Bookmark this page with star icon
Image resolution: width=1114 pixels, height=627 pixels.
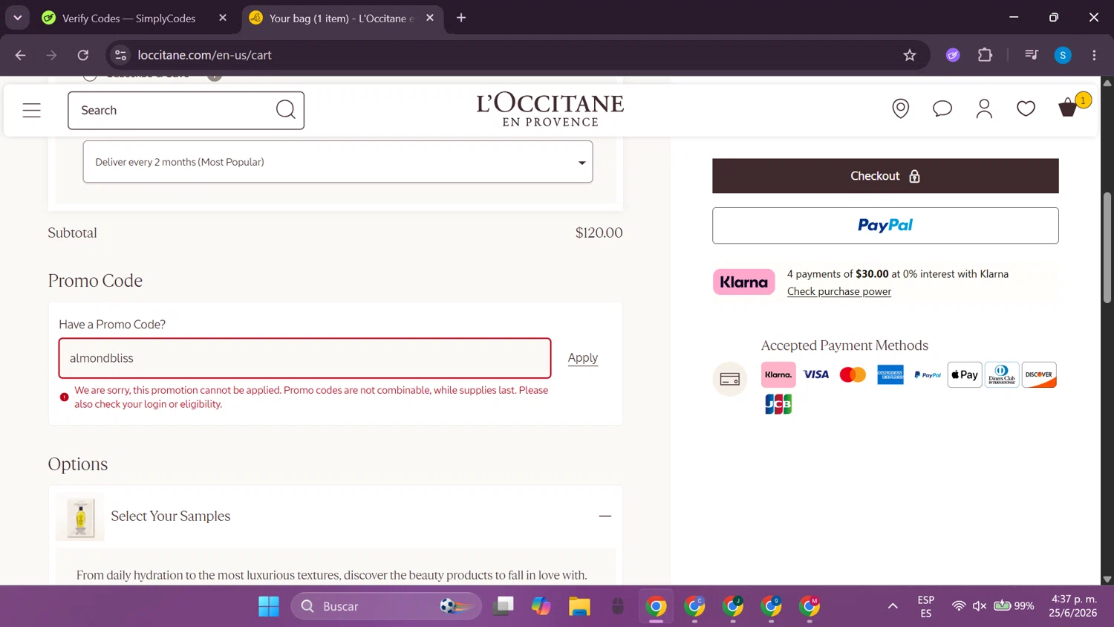coord(910,55)
